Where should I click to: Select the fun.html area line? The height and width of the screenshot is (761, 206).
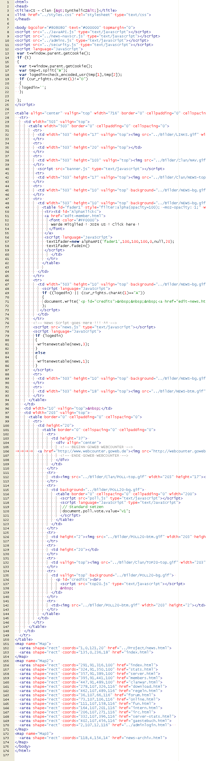point(88,704)
